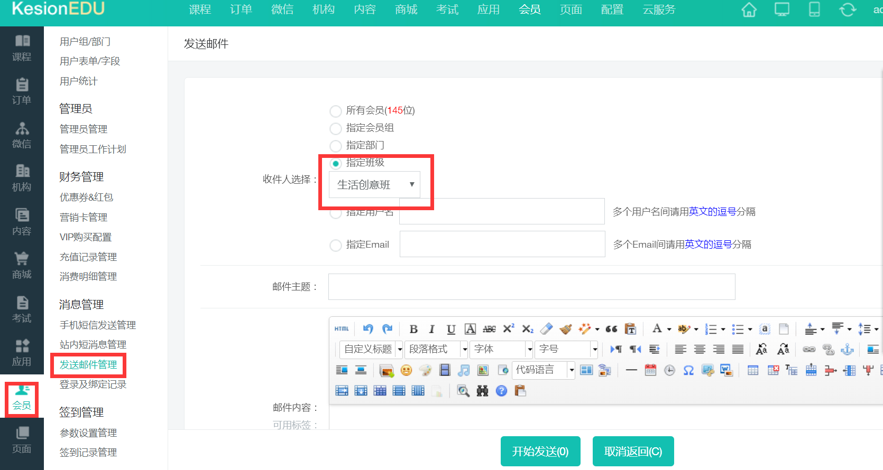Click the blue help question mark icon

pyautogui.click(x=501, y=391)
